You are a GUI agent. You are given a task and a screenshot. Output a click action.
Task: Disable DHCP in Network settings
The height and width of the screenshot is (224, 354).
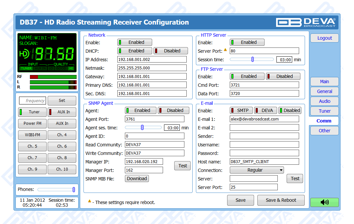tap(171, 51)
